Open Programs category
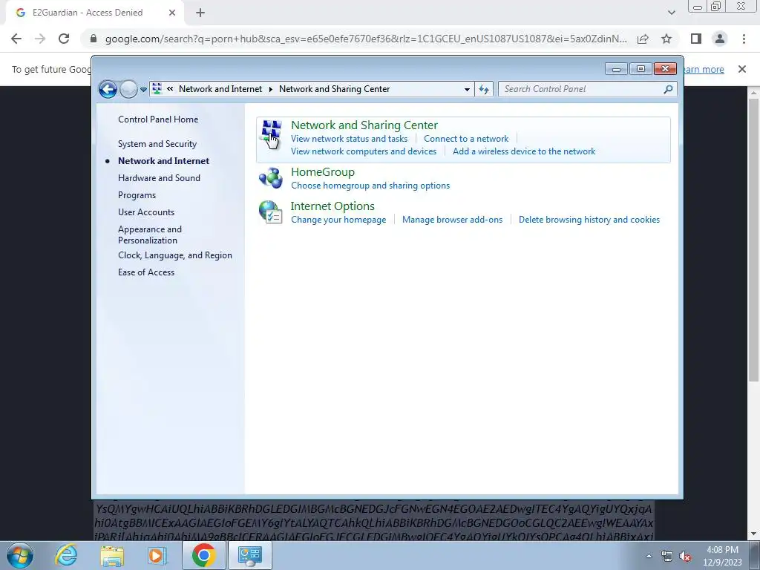The image size is (760, 570). (x=137, y=195)
